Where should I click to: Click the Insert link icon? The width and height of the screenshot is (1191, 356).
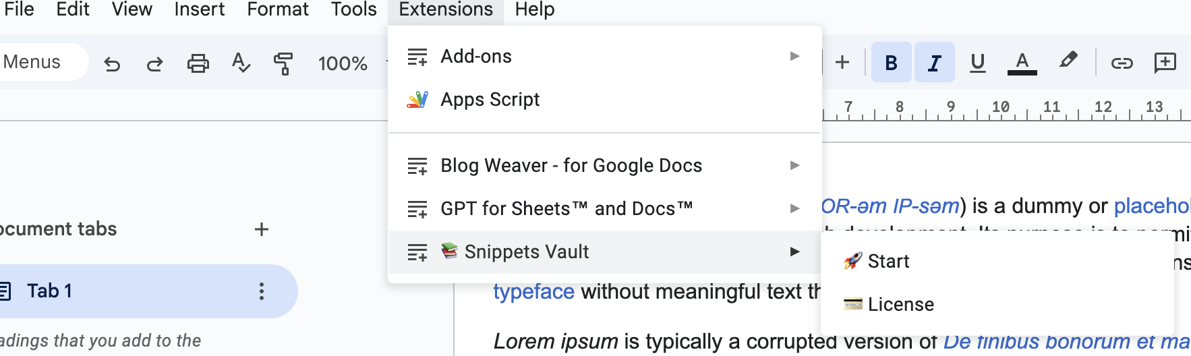click(x=1122, y=63)
